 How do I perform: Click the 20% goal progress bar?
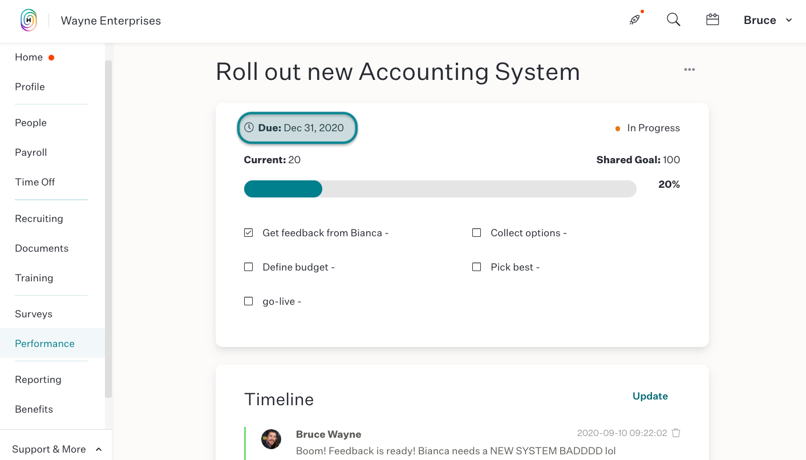440,189
